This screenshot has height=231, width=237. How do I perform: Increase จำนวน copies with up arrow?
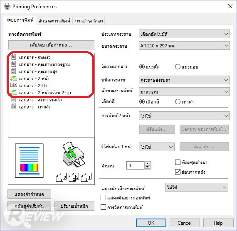coord(147,163)
